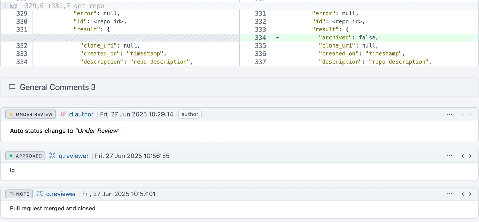
Task: Click the timestamp Fri, 27 Jun 2025 10:29:14
Action: pyautogui.click(x=137, y=114)
